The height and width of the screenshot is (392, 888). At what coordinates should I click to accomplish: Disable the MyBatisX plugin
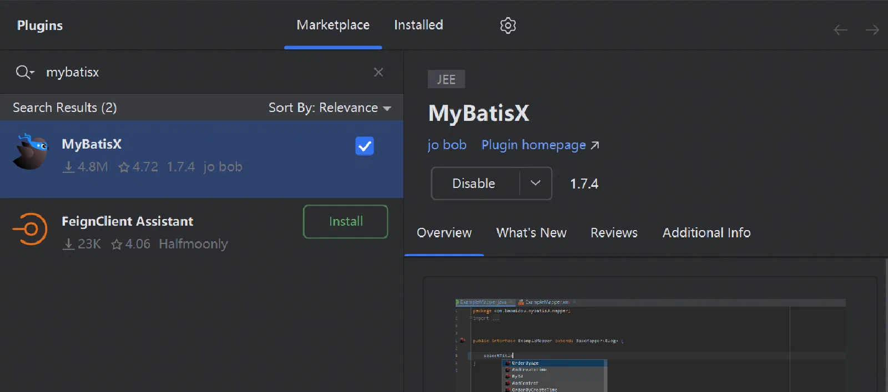click(474, 184)
